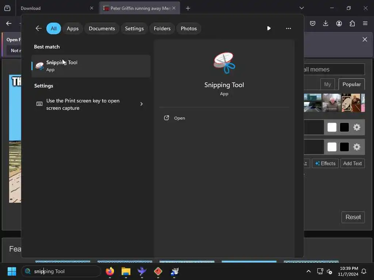
Task: Pick the Bernie Sanders meme thumbnail
Action: point(332,103)
